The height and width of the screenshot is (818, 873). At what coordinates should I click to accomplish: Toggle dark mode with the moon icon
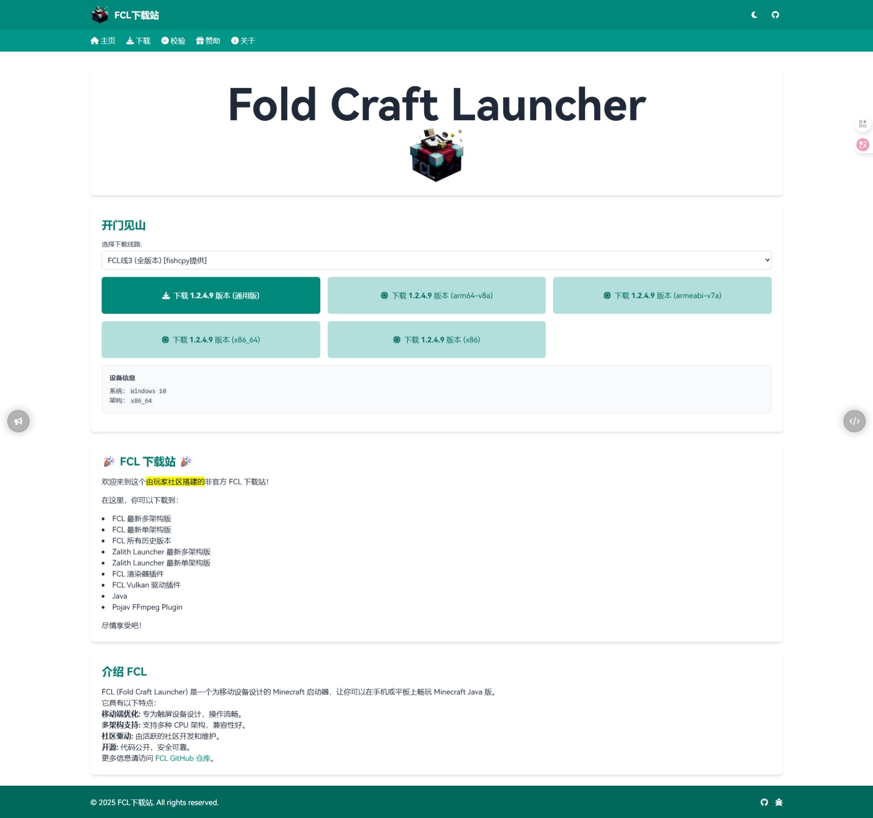(x=754, y=15)
